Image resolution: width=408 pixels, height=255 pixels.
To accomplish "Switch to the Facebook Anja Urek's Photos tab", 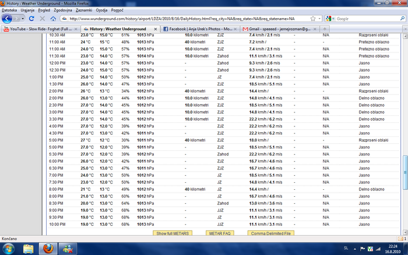I will (x=198, y=29).
